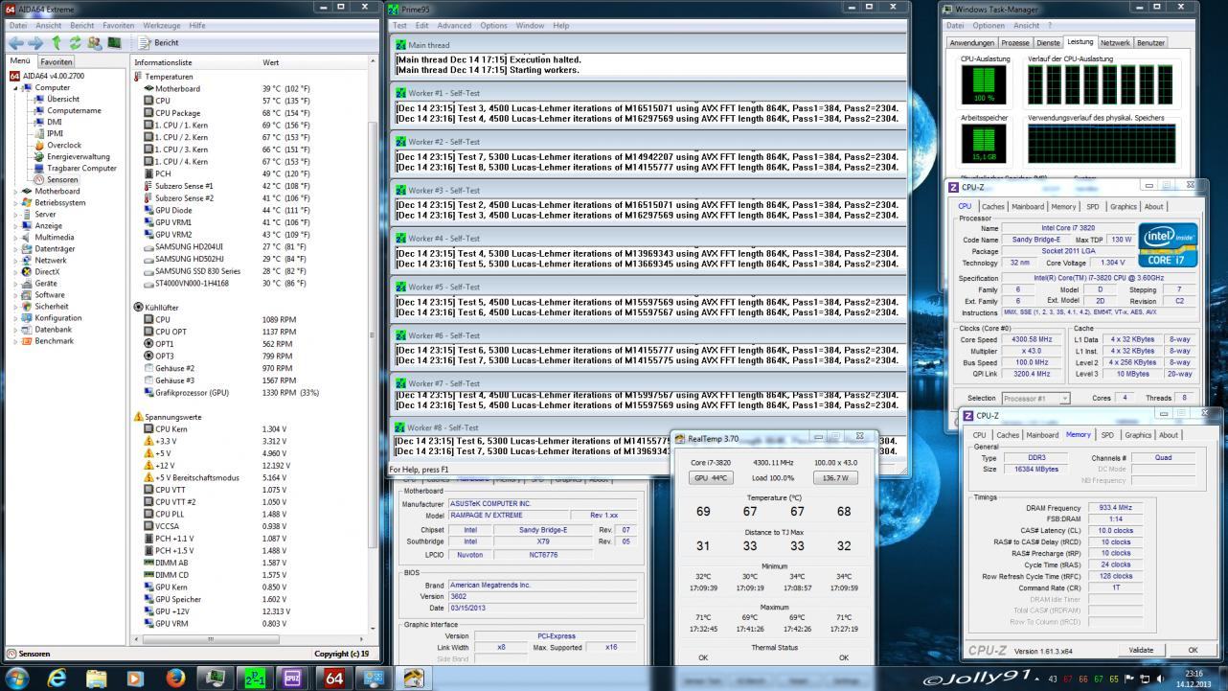The height and width of the screenshot is (691, 1228).
Task: Switch to the Favoriten tab in AIDA64 sidebar
Action: [x=56, y=61]
